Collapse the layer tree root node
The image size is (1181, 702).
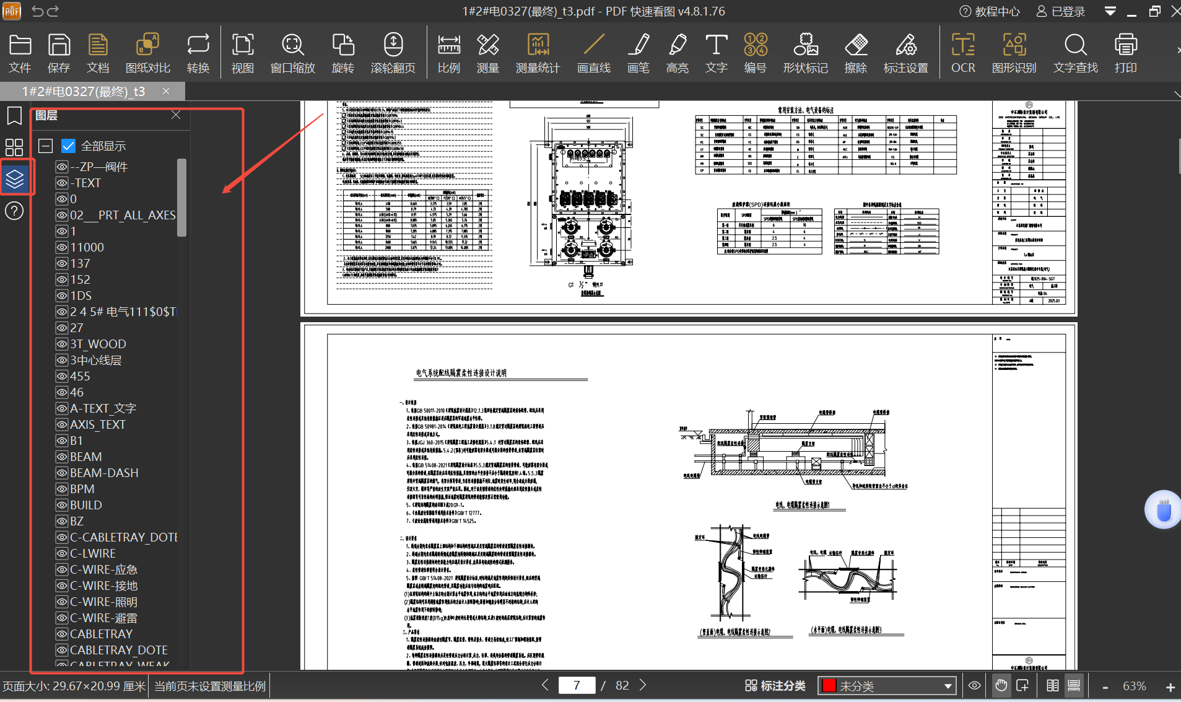point(45,146)
